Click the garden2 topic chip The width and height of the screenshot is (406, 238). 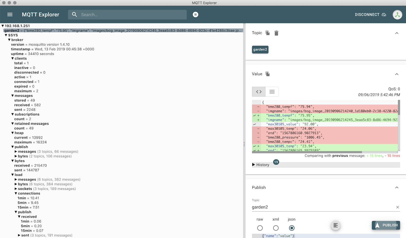(260, 50)
